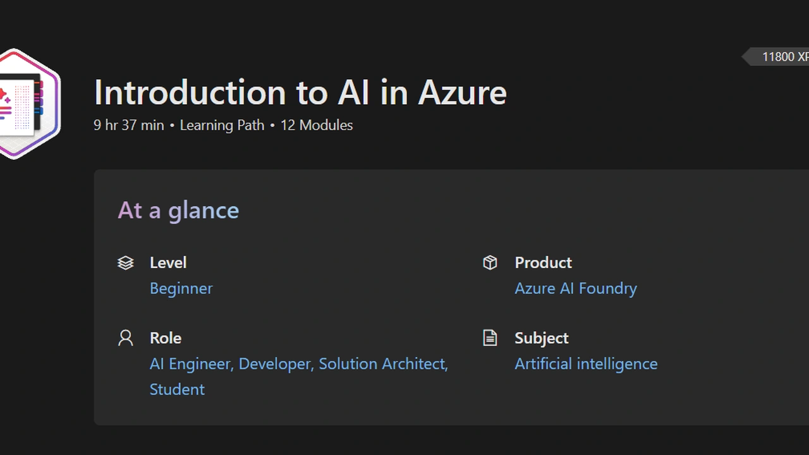The image size is (809, 455).
Task: Click the Introduction to AI in Azure title
Action: point(300,92)
